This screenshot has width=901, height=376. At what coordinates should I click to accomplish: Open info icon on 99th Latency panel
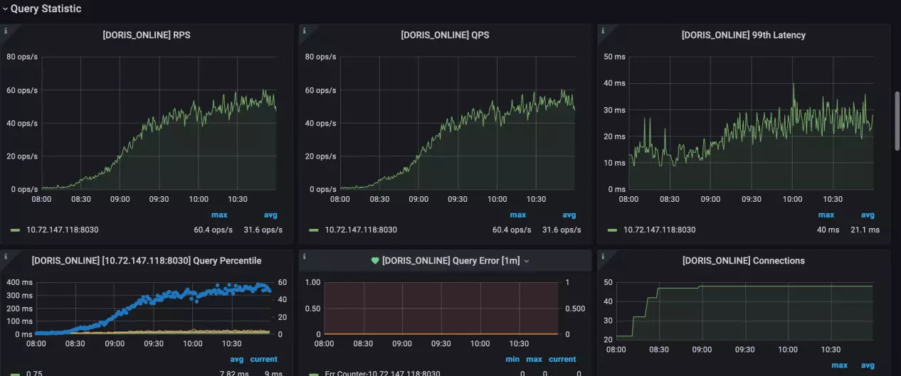click(603, 31)
